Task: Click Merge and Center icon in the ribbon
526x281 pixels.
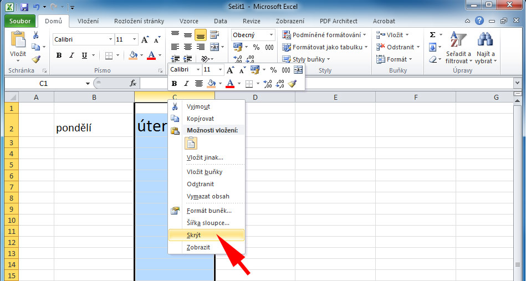Action: coord(214,47)
